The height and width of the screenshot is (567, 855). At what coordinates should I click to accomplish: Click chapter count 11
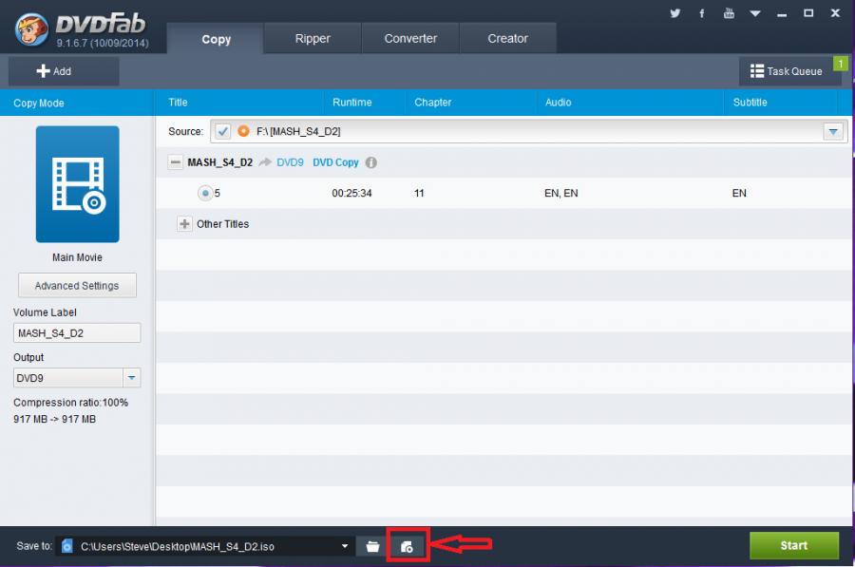pyautogui.click(x=419, y=193)
